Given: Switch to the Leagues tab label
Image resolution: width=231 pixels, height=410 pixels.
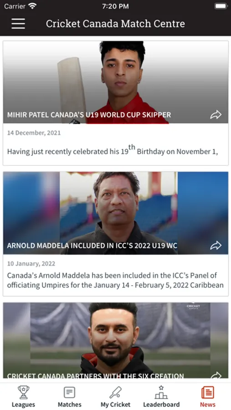Looking at the screenshot, I should [x=23, y=405].
